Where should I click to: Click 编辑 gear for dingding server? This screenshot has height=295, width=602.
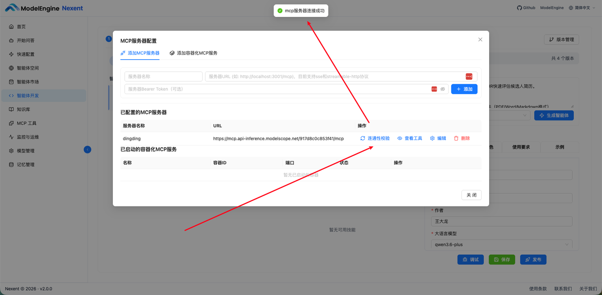(438, 138)
